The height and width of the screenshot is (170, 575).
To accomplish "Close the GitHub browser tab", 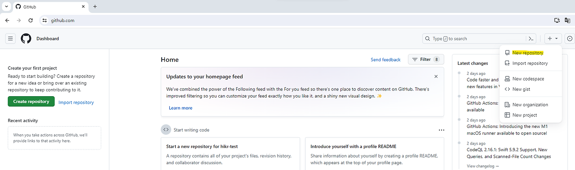I will pyautogui.click(x=83, y=7).
